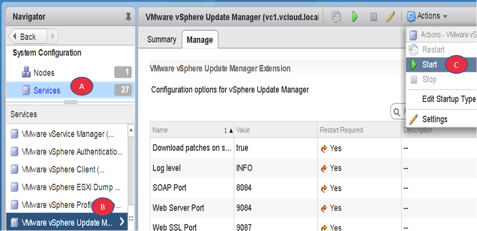Screen dimensions: 477x231
Task: Select the Download patches on s... row
Action: (x=313, y=148)
